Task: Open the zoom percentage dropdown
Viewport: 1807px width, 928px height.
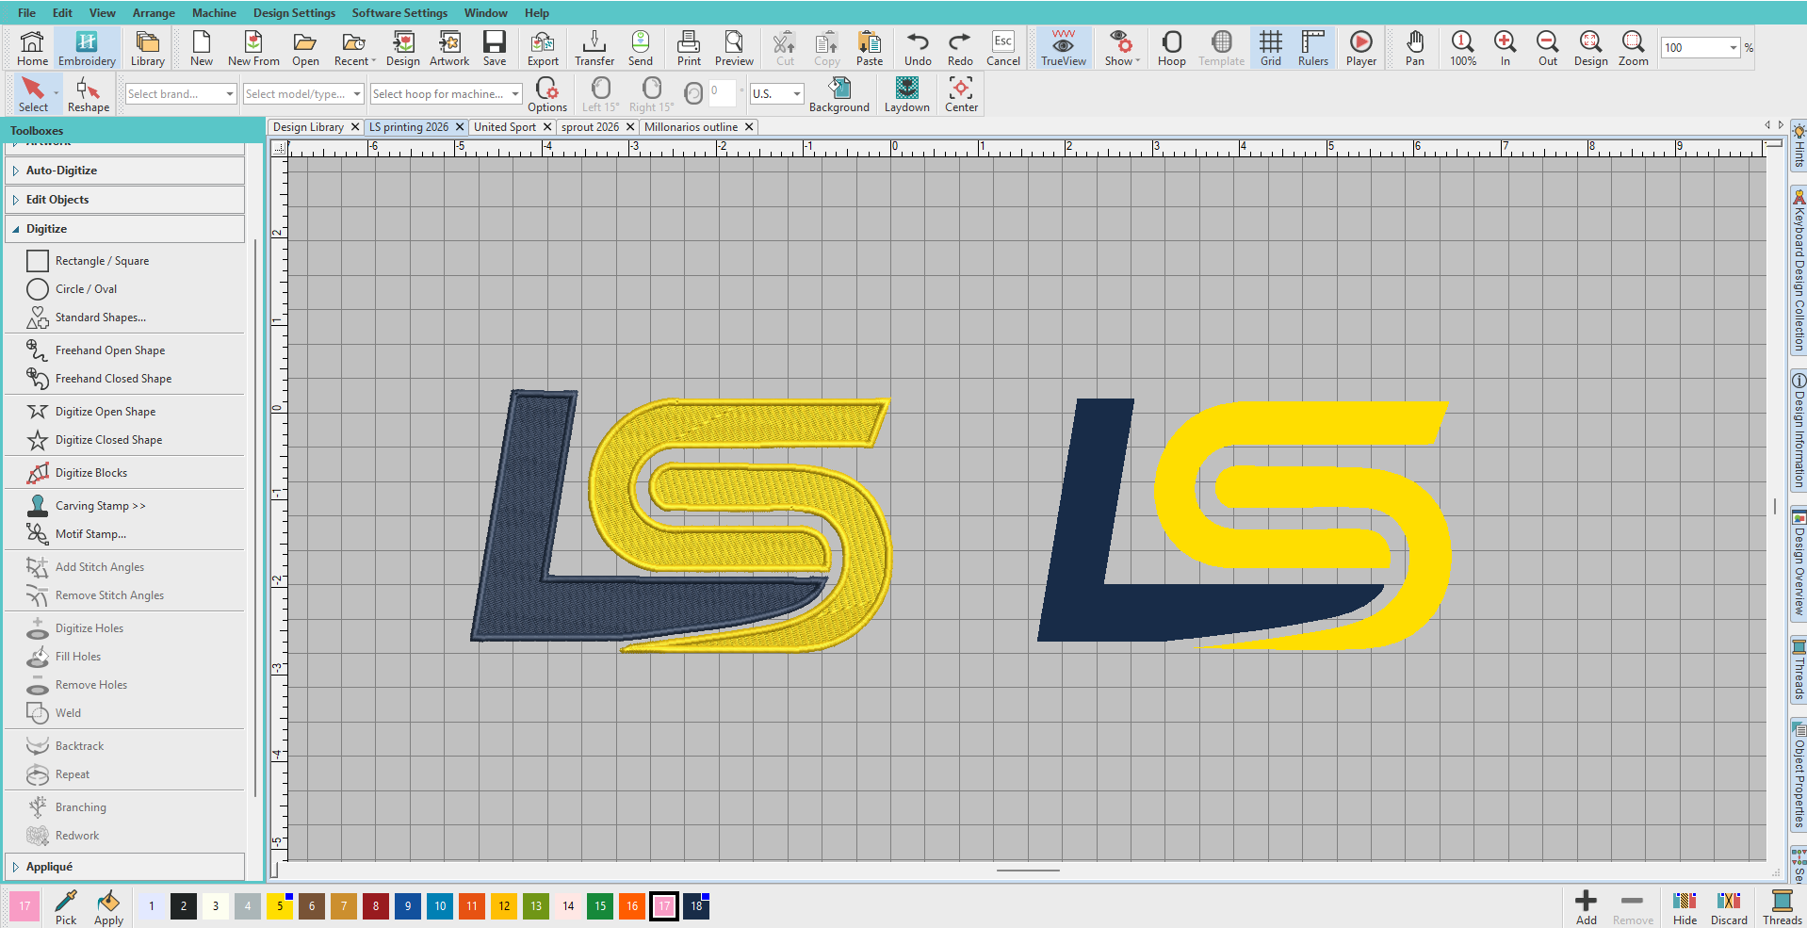Action: coord(1733,48)
